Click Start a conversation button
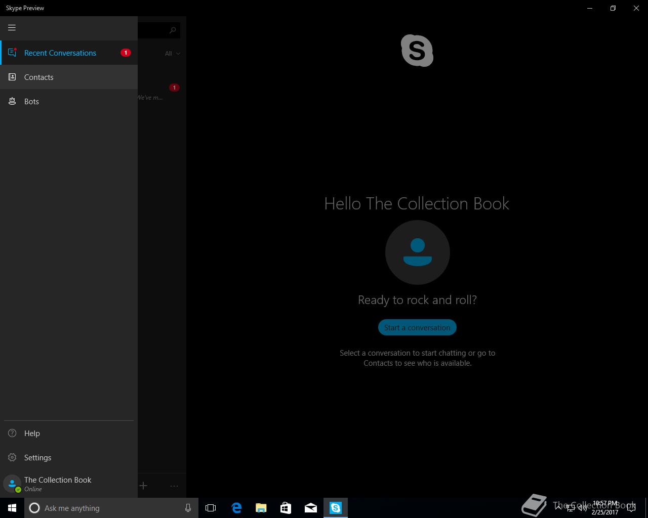Image resolution: width=648 pixels, height=518 pixels. pyautogui.click(x=417, y=327)
